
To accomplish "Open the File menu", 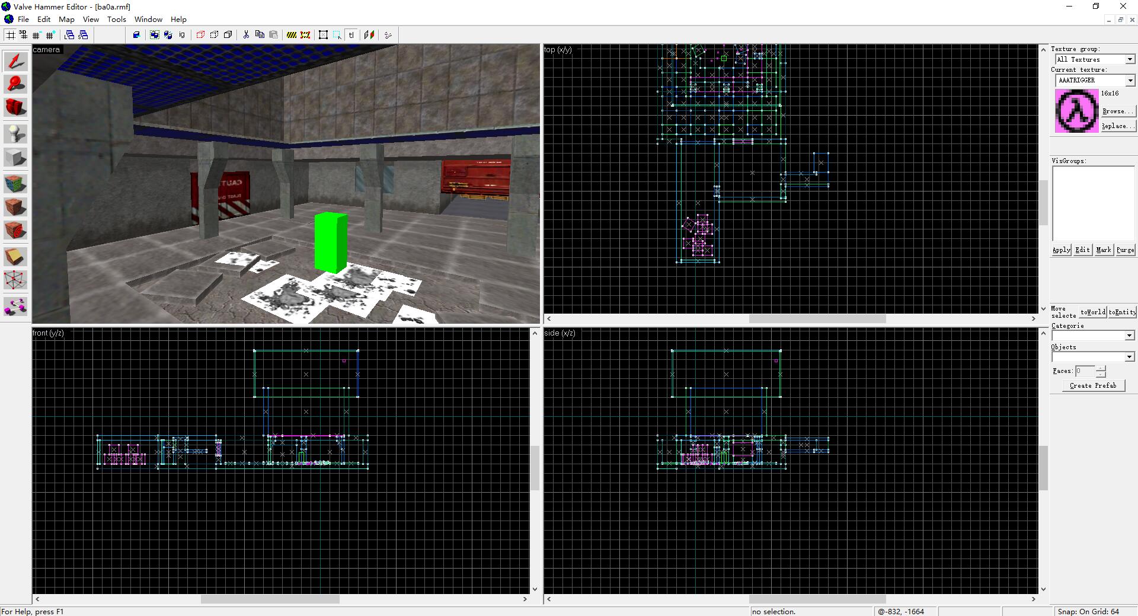I will pos(23,19).
